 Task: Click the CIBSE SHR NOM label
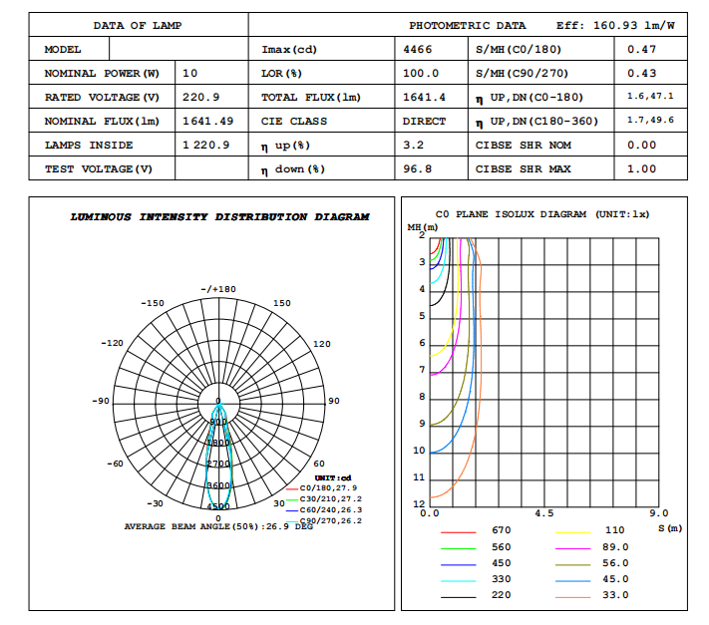tap(524, 146)
